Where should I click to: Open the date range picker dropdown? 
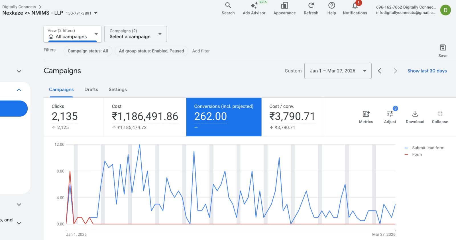point(338,71)
